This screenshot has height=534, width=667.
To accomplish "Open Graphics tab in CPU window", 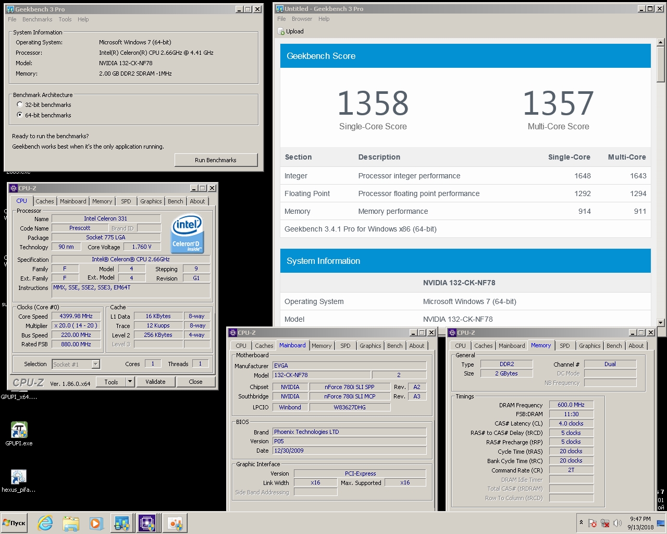I will point(151,201).
